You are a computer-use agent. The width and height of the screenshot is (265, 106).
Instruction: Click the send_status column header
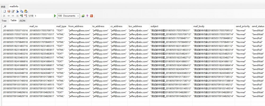tap(258, 26)
